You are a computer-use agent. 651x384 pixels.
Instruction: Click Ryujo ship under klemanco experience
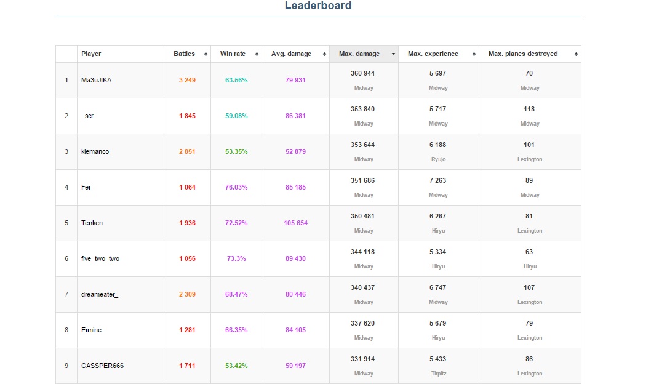point(439,159)
